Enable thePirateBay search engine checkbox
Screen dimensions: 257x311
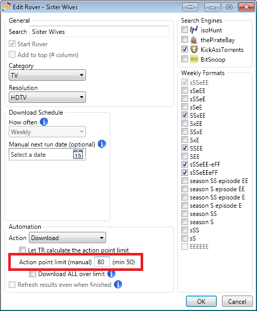[x=184, y=40]
